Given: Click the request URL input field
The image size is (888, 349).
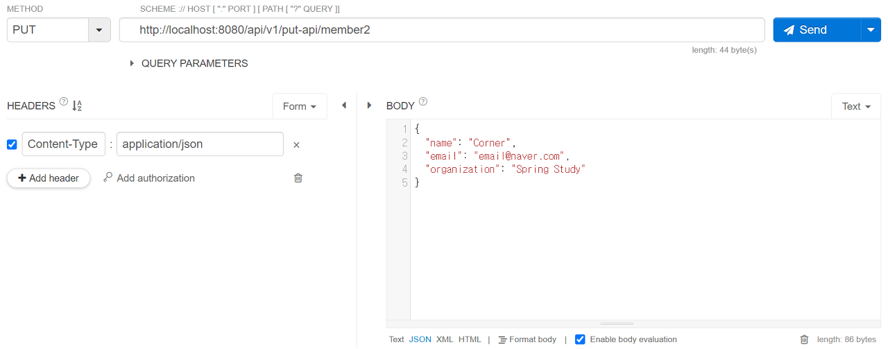Looking at the screenshot, I should pyautogui.click(x=442, y=30).
